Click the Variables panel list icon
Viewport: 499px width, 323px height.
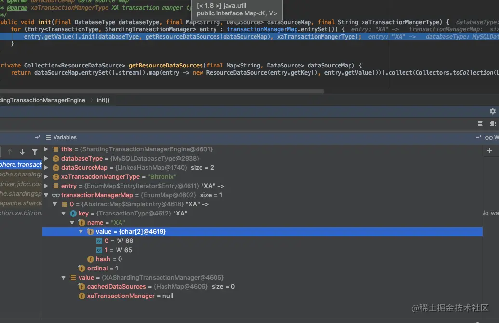pos(48,137)
